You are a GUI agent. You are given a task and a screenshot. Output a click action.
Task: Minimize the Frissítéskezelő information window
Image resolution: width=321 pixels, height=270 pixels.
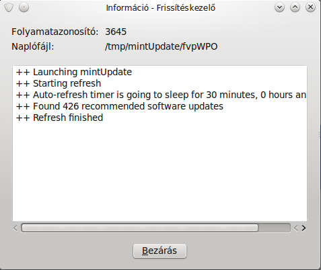[279, 7]
